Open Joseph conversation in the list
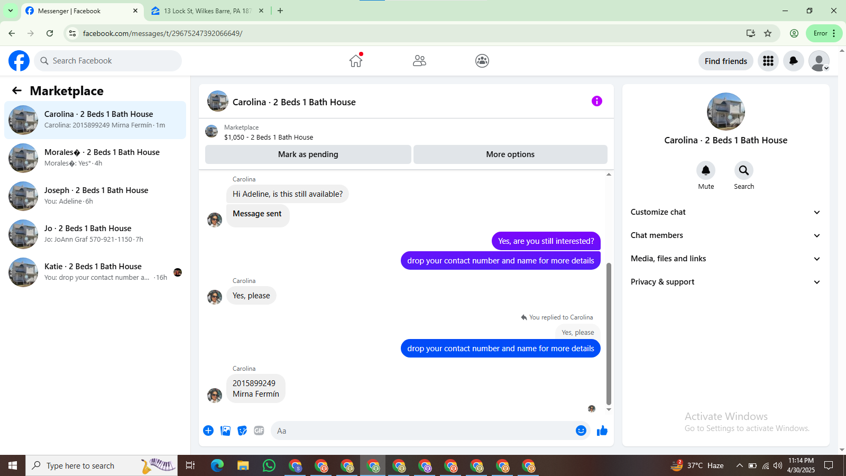This screenshot has height=476, width=846. pos(95,196)
